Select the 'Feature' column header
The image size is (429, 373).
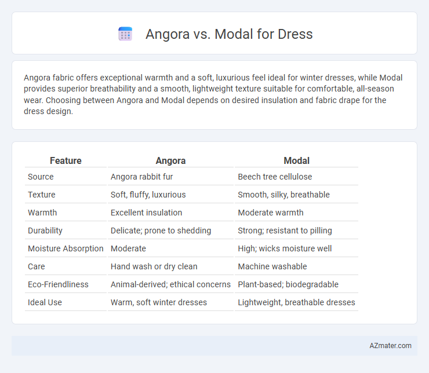point(66,160)
